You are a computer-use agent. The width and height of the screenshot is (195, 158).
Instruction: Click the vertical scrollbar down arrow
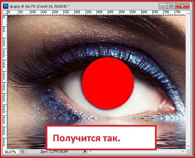tap(188, 146)
